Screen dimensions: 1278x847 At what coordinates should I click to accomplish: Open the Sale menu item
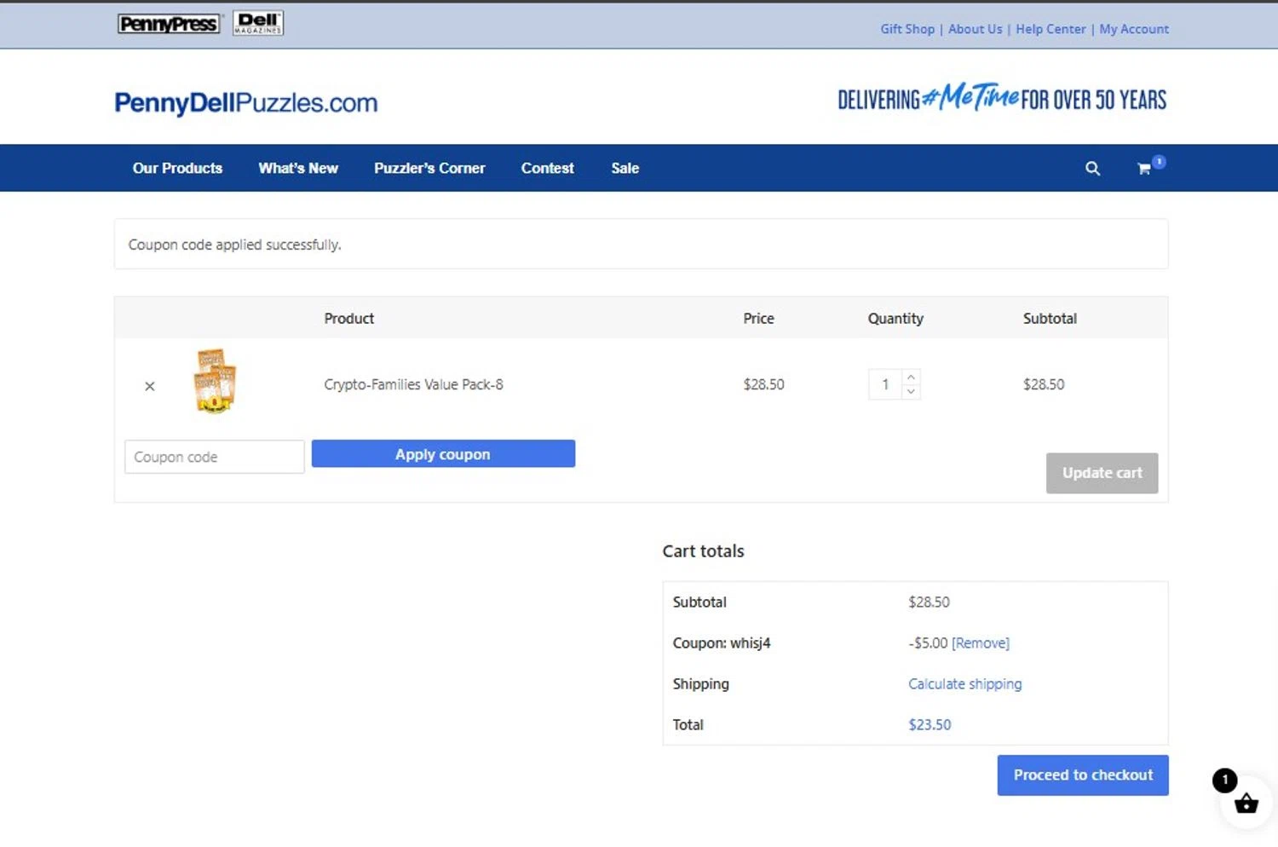click(x=625, y=169)
